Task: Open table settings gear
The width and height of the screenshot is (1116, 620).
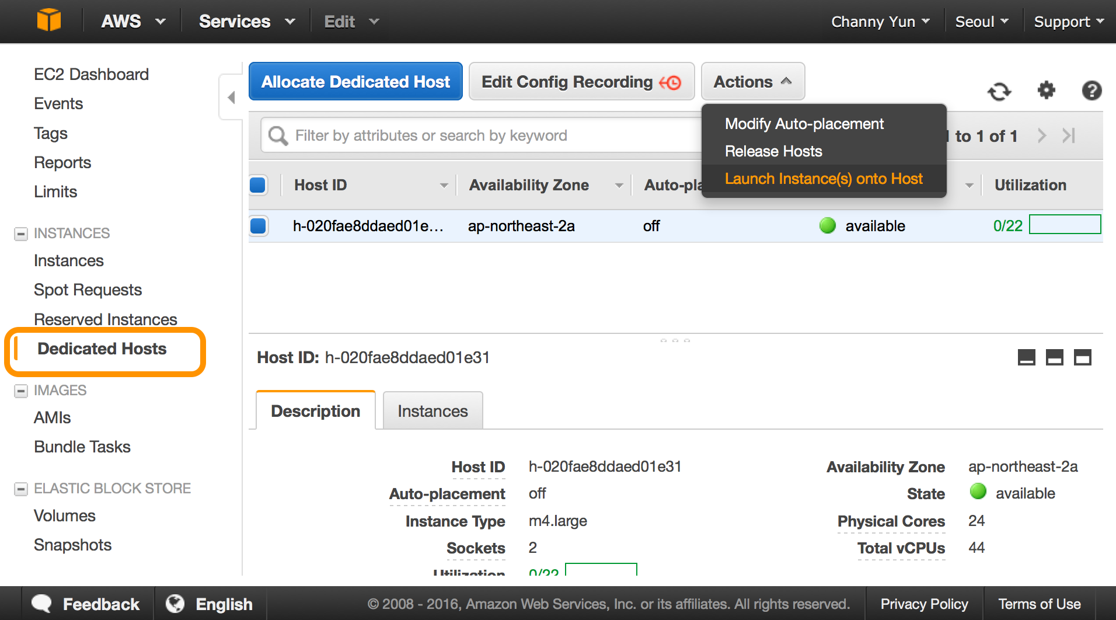Action: [1046, 90]
